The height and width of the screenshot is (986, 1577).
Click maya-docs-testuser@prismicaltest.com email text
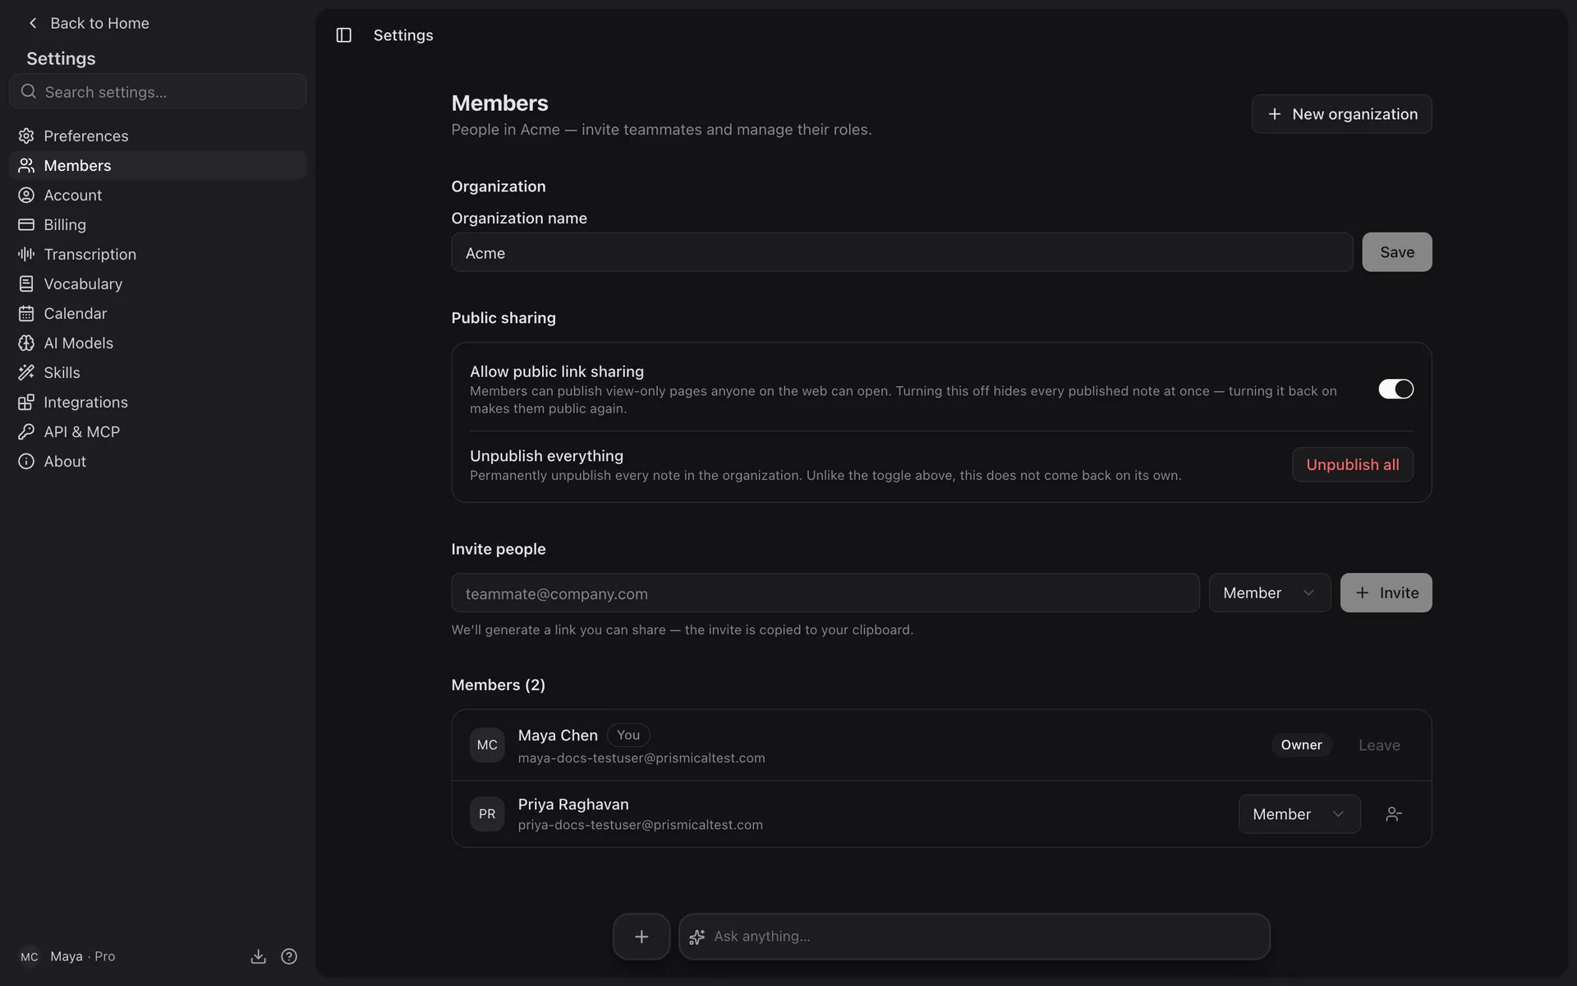641,758
